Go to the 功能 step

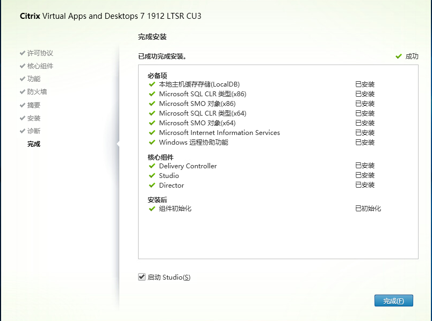(x=33, y=79)
